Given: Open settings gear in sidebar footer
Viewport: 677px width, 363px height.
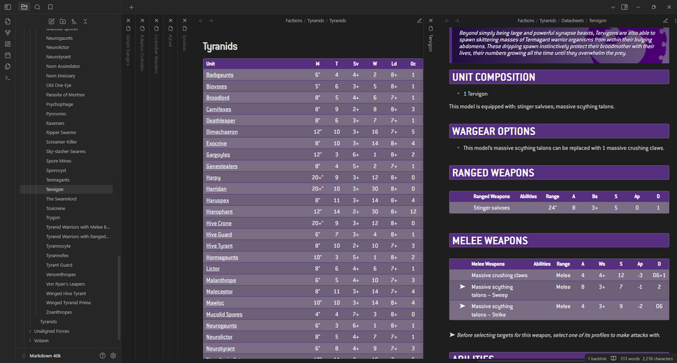Looking at the screenshot, I should coord(113,356).
